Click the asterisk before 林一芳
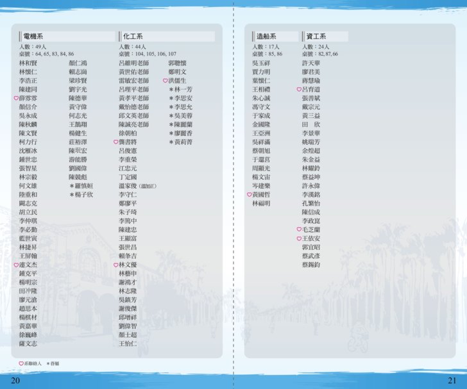The image size is (467, 389). [x=171, y=90]
